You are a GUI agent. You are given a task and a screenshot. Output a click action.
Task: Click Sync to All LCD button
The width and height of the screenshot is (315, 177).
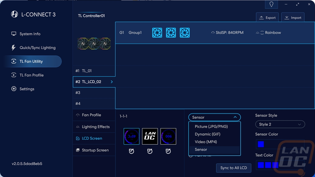(x=234, y=168)
